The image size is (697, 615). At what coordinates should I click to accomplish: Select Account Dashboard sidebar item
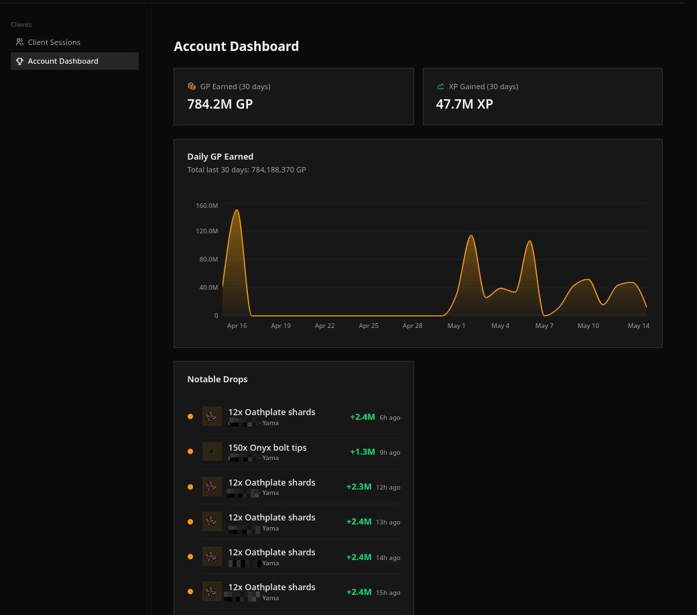(74, 61)
